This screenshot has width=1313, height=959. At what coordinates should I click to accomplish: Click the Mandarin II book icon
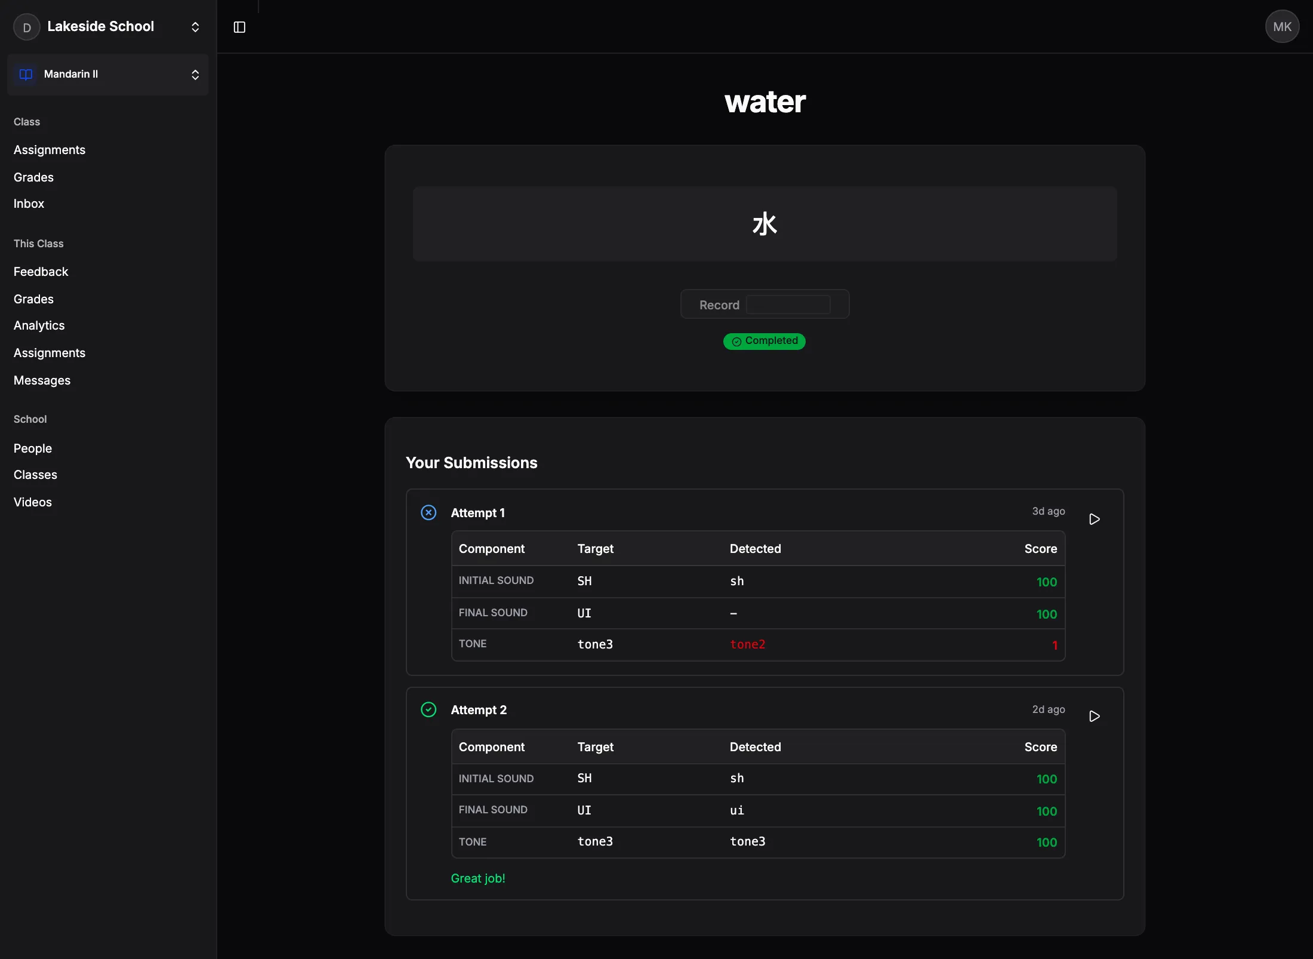[x=26, y=74]
